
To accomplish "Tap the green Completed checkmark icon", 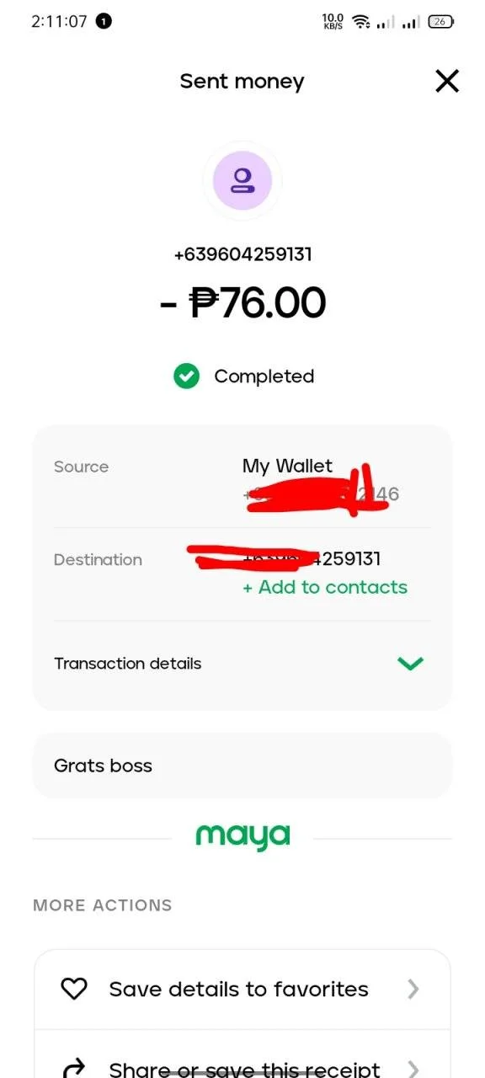I will (186, 376).
